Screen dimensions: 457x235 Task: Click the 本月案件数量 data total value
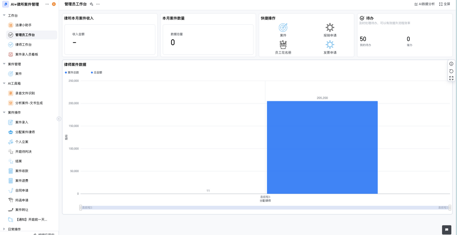click(173, 43)
